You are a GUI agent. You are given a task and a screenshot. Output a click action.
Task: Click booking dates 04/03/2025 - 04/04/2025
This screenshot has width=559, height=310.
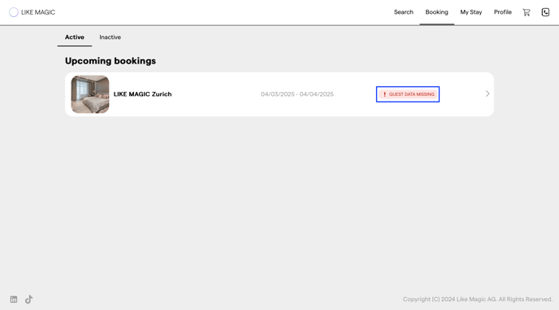pos(297,94)
